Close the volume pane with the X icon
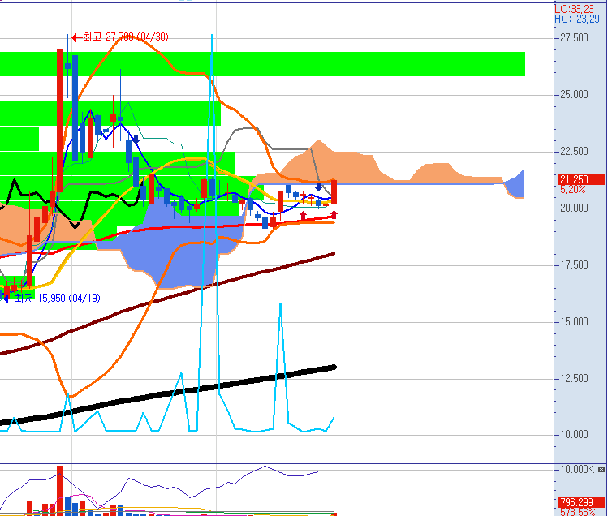608x516 pixels. 602,470
